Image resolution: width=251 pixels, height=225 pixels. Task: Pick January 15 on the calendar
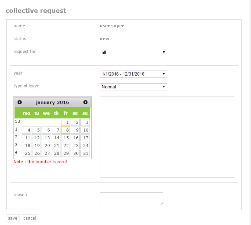point(66,138)
